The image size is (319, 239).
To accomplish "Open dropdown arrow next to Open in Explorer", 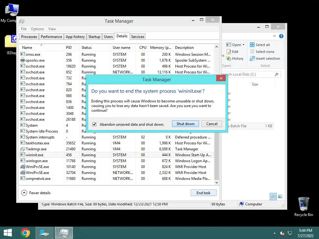I will [243, 45].
